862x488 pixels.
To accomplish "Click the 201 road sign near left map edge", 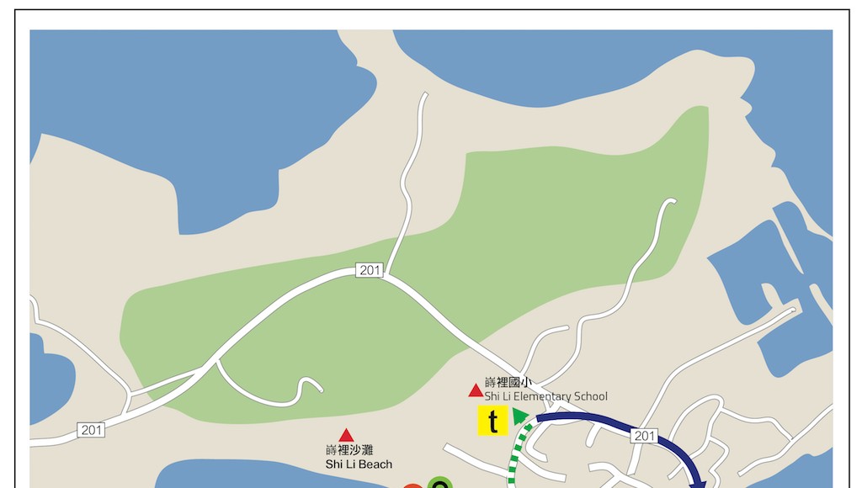I will pos(91,430).
